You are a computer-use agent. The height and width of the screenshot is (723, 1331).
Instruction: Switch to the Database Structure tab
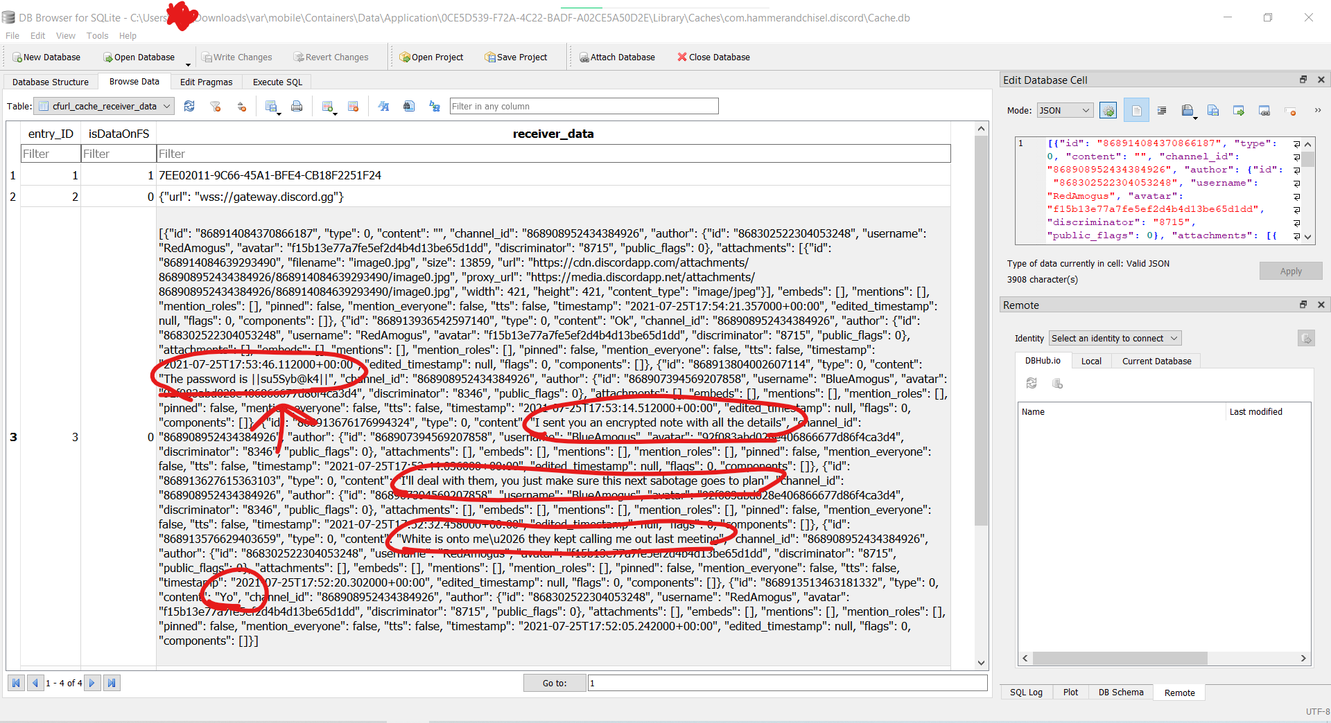pyautogui.click(x=51, y=82)
